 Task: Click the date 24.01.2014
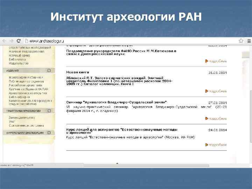(x=218, y=130)
